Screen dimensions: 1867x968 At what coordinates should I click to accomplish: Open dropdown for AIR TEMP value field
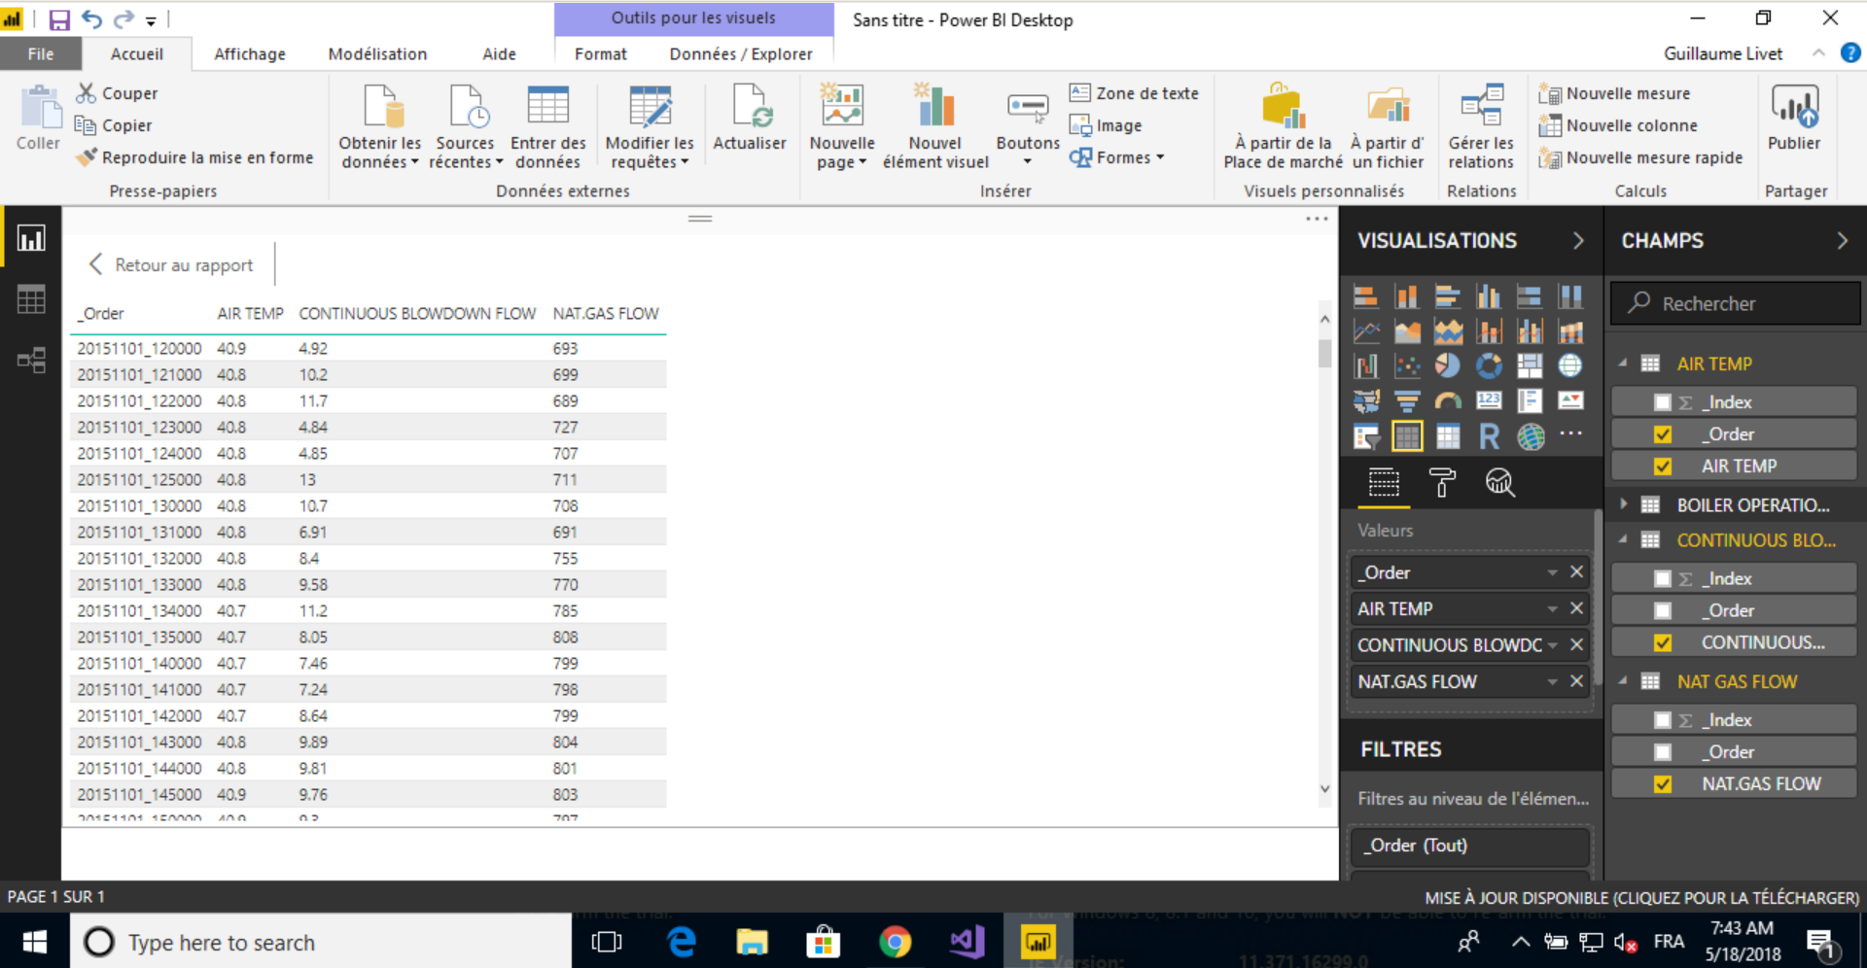[x=1552, y=608]
